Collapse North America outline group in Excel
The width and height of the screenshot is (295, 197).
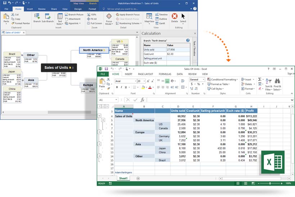coord(103,120)
